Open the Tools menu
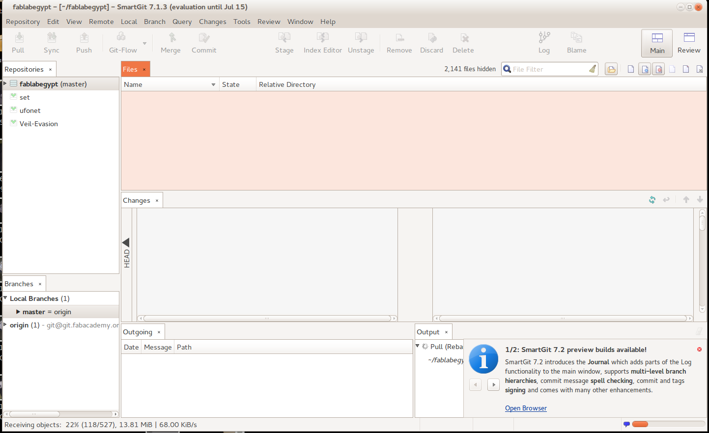709x433 pixels. tap(242, 22)
